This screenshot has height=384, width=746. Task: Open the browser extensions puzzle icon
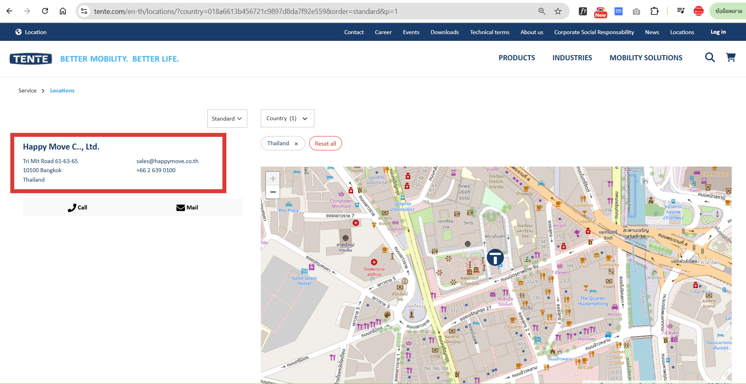tap(654, 11)
